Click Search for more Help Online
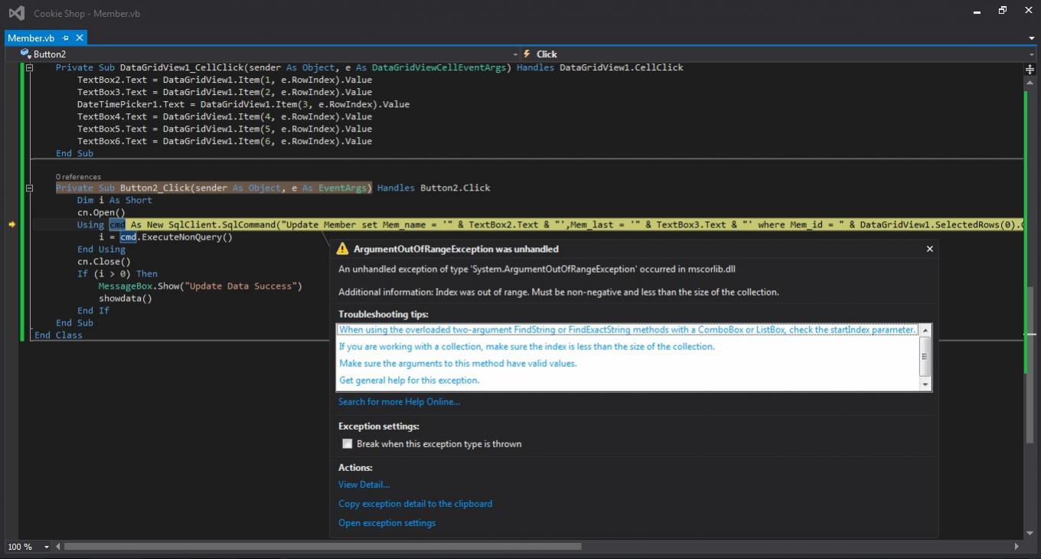Screen dimensions: 1041x559 click(400, 401)
